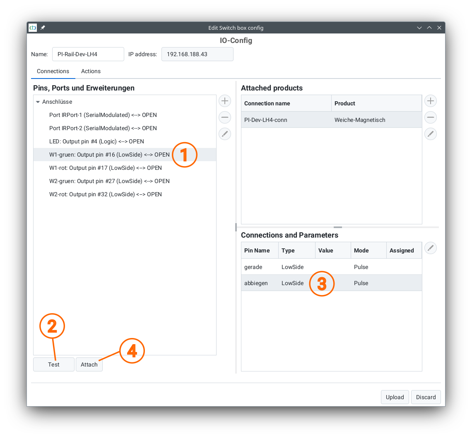Collapse the Anschlüsse tree node
Screen dimensions: 472x438
[38, 102]
